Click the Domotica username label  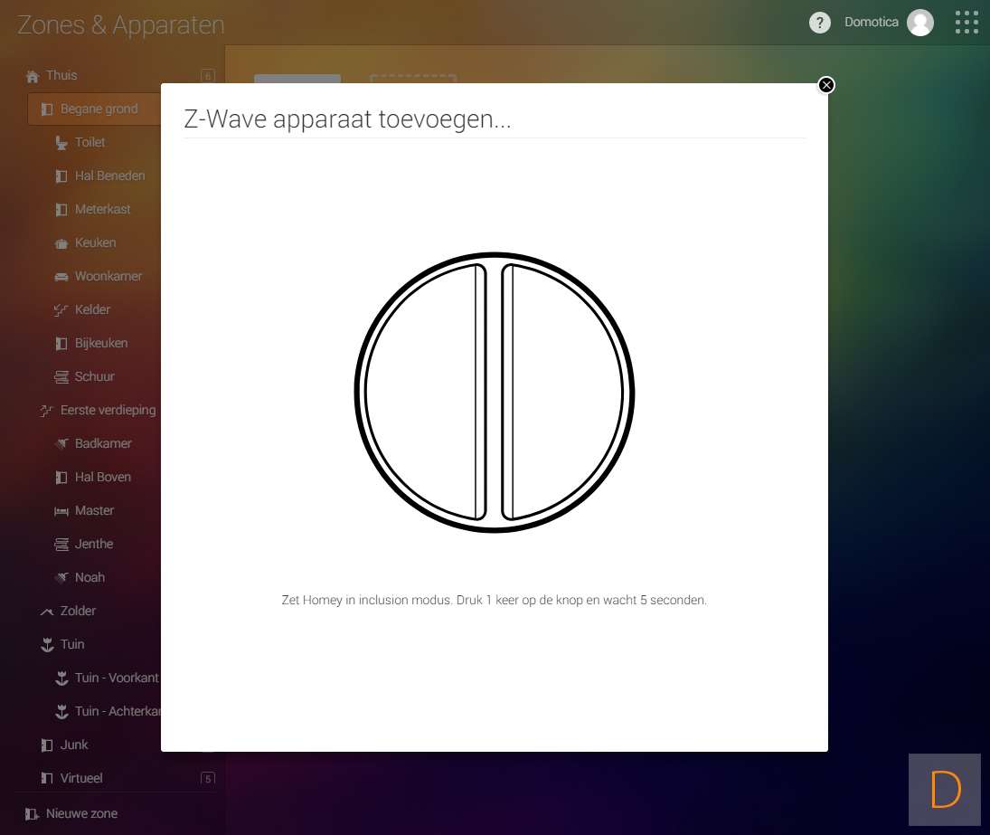point(871,23)
